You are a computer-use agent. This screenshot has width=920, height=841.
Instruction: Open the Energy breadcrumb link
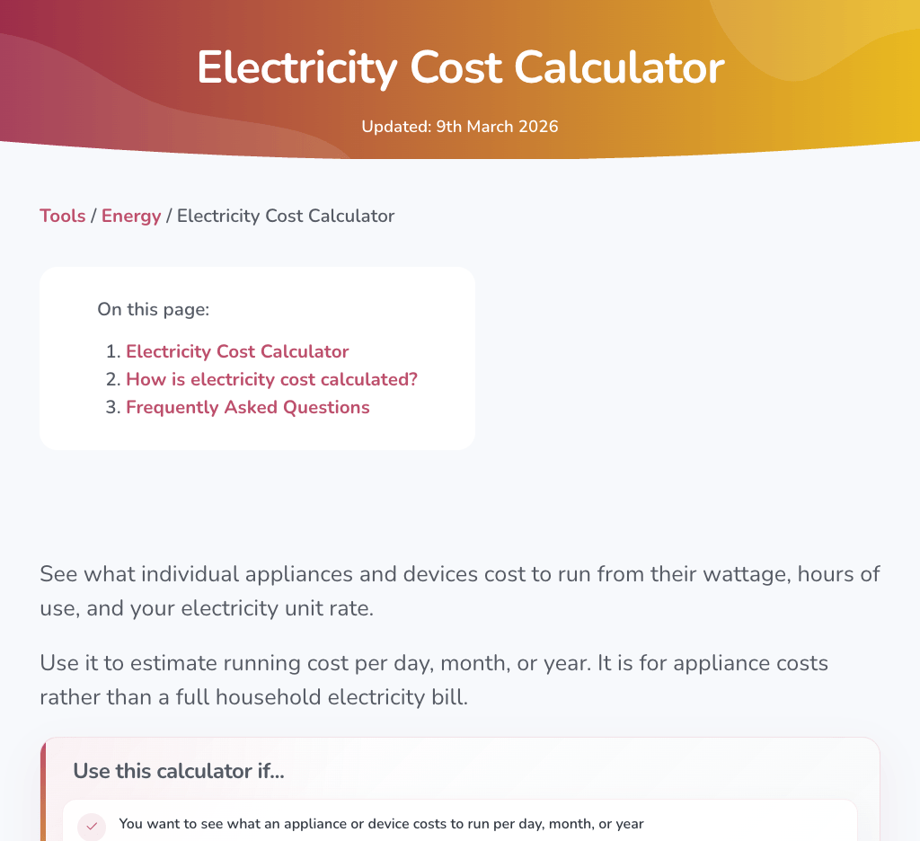[131, 216]
